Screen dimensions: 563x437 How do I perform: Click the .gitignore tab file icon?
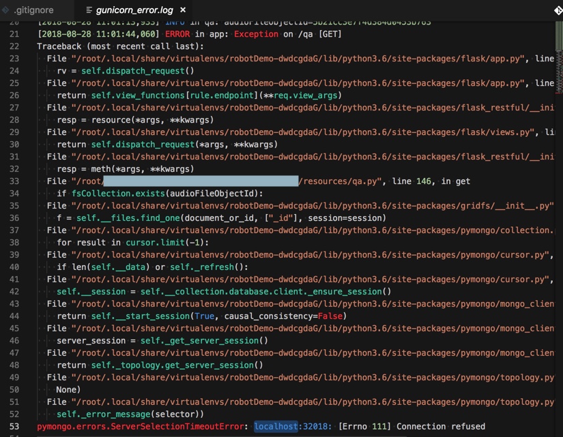(x=5, y=10)
